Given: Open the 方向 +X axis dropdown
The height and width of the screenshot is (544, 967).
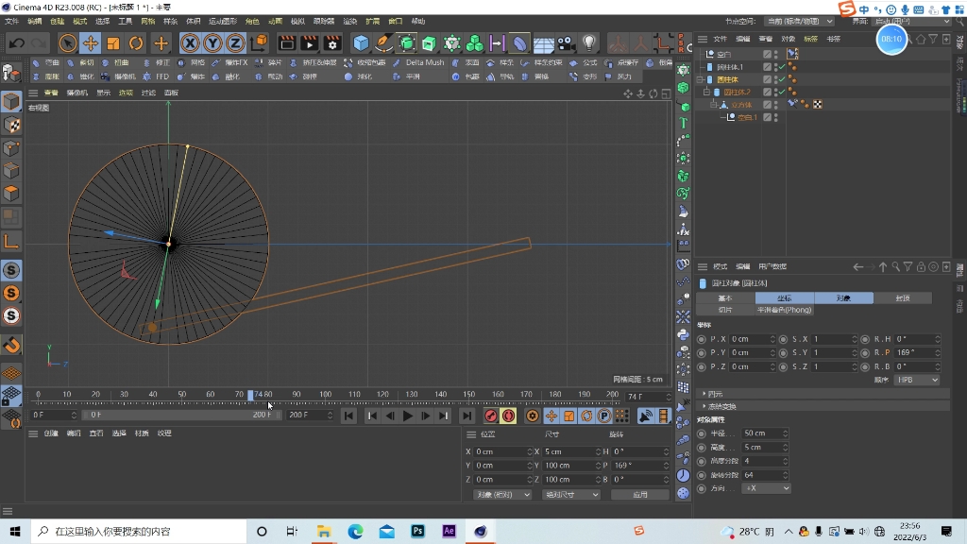Looking at the screenshot, I should tap(765, 488).
